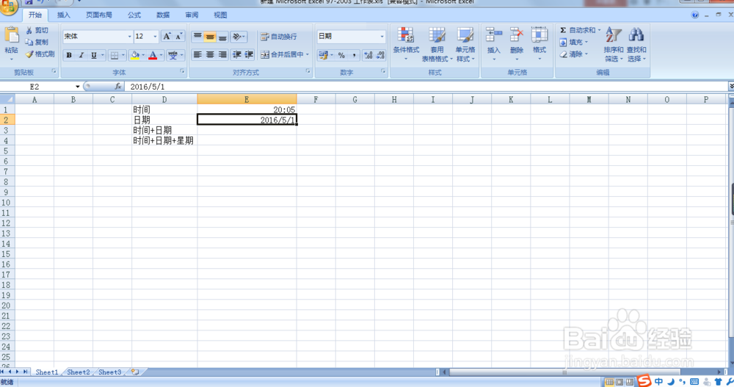Viewport: 734px width, 387px height.
Task: Switch to the 视图 ribbon tab
Action: pyautogui.click(x=220, y=15)
